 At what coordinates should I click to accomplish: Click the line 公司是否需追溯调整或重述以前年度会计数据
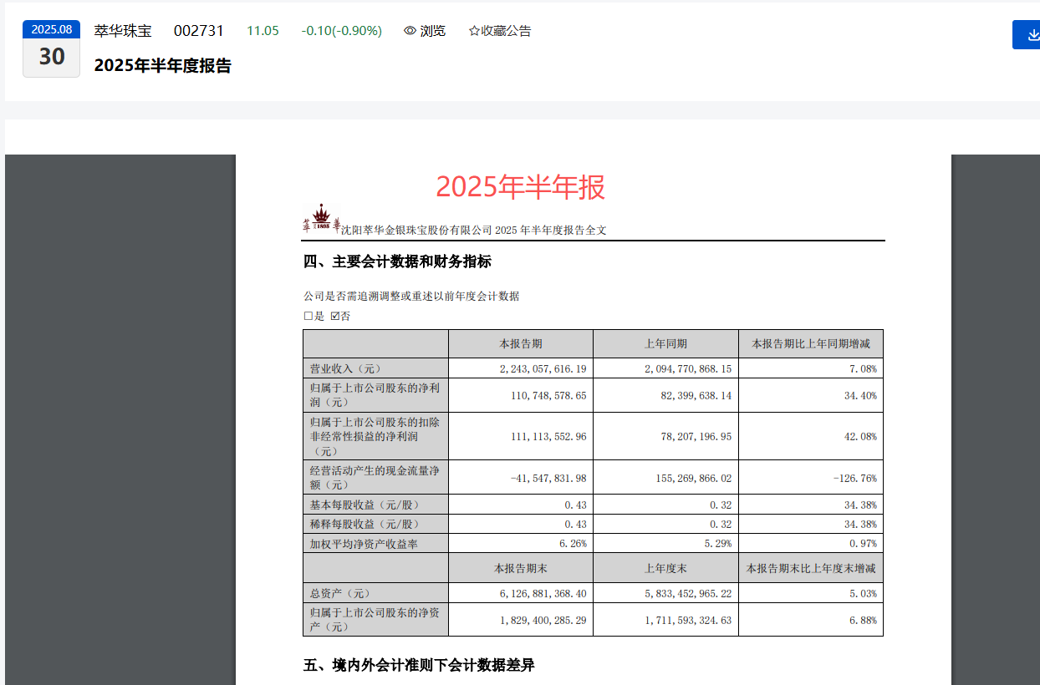pos(411,296)
